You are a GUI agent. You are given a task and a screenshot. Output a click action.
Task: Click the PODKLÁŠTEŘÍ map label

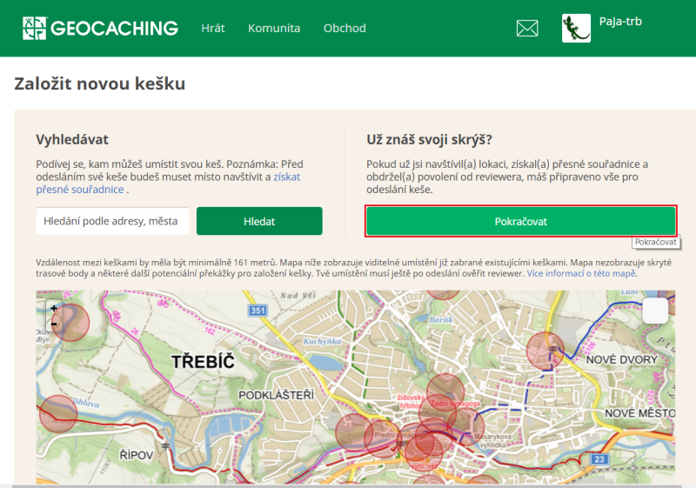(x=276, y=395)
